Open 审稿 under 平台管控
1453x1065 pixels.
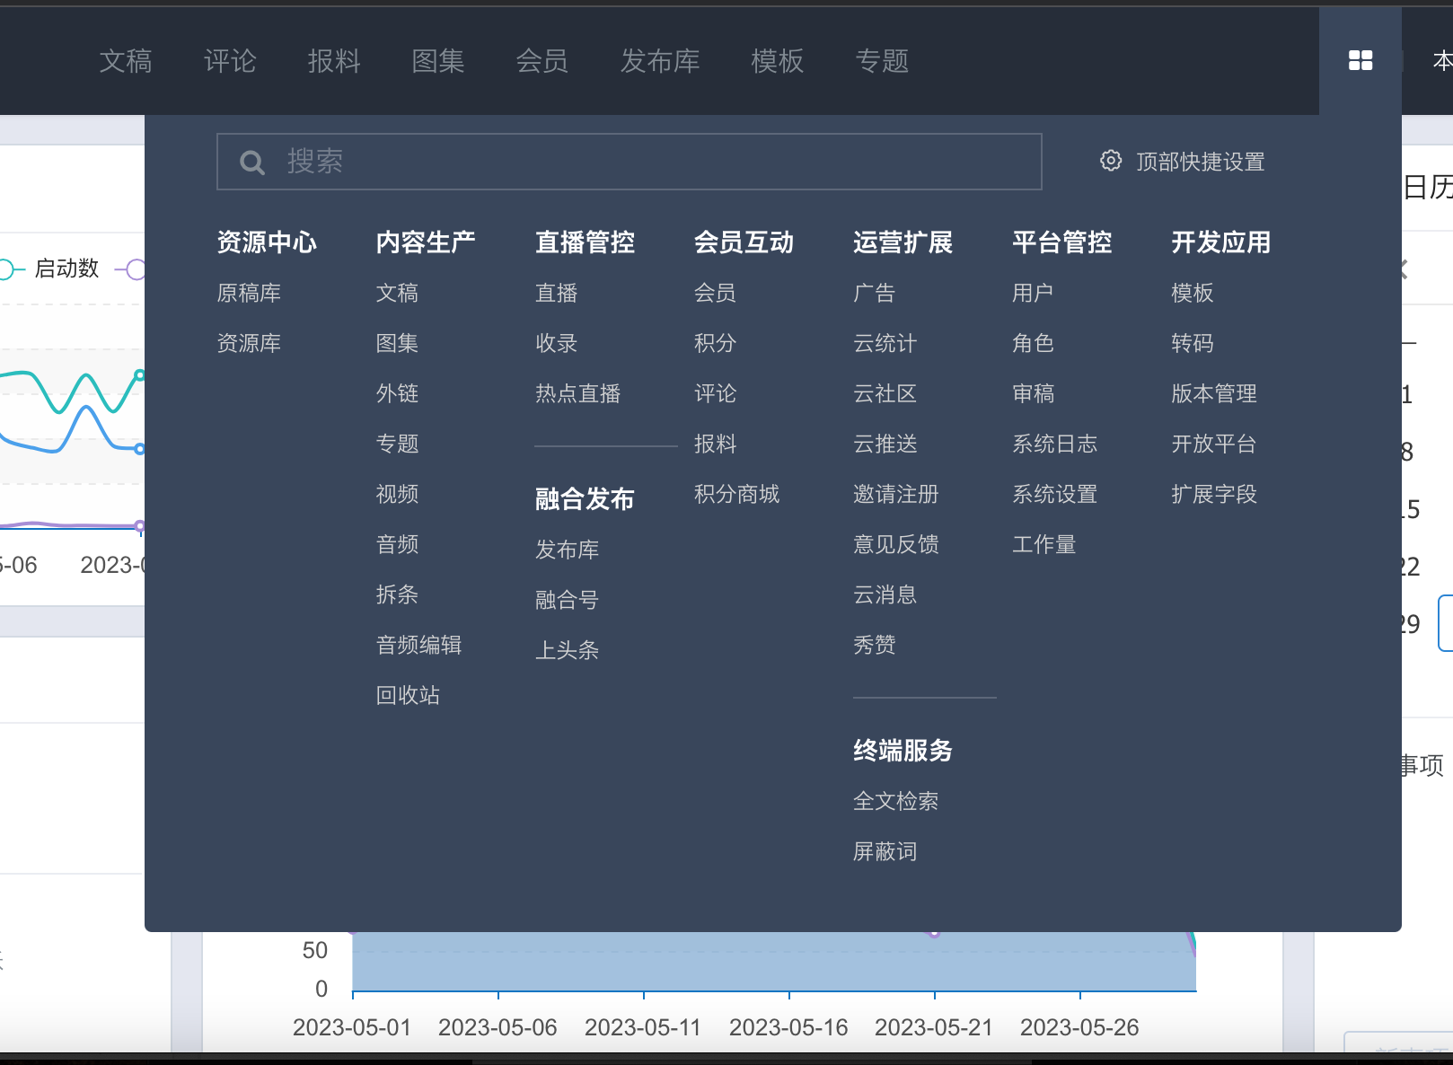click(x=1033, y=393)
